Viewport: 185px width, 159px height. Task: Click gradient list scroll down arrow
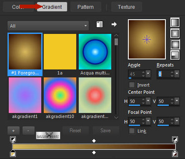click(x=116, y=118)
